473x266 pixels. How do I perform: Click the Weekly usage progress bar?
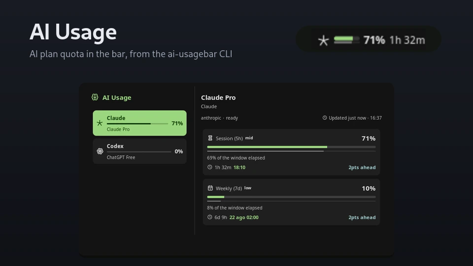[x=291, y=197]
